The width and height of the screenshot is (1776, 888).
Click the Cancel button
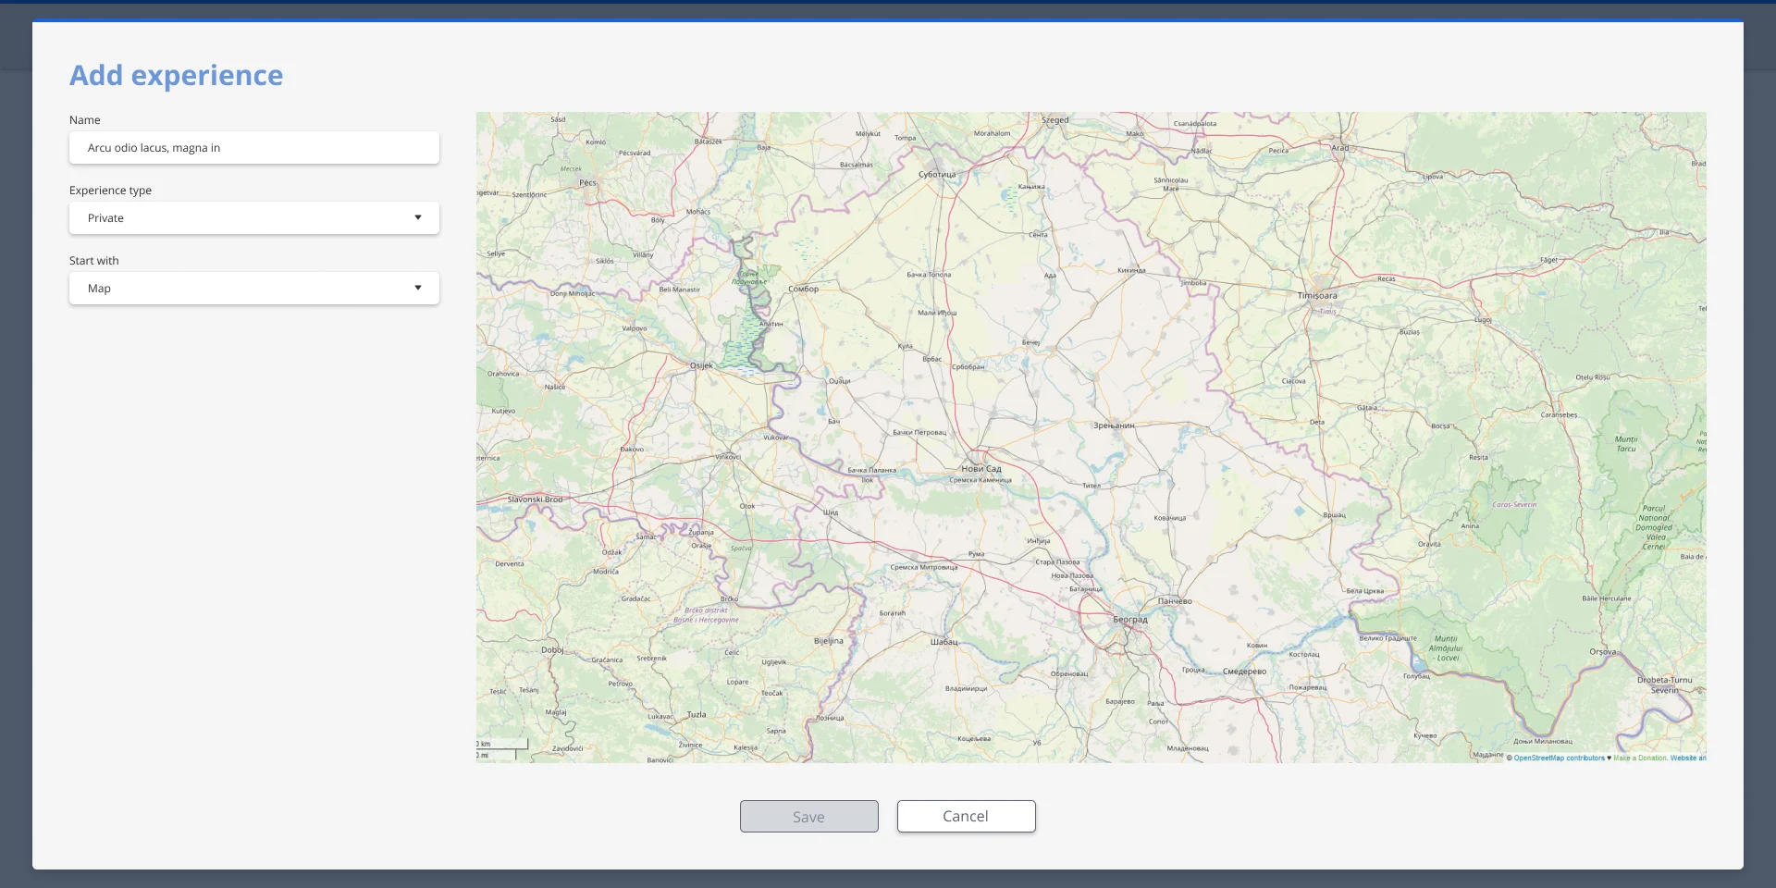tap(966, 817)
